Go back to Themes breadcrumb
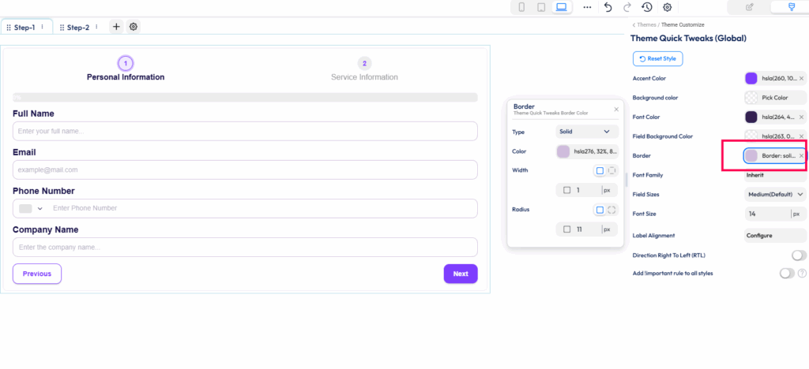Screen dimensions: 809x369 tap(645, 25)
